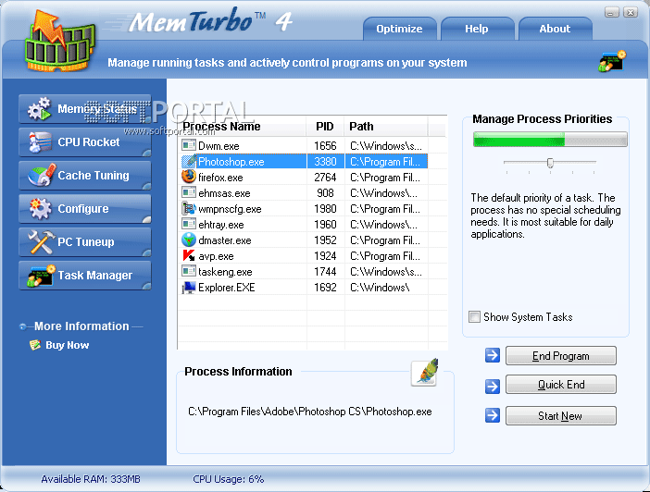Image resolution: width=650 pixels, height=492 pixels.
Task: Click the process priority slider handle
Action: [x=550, y=163]
